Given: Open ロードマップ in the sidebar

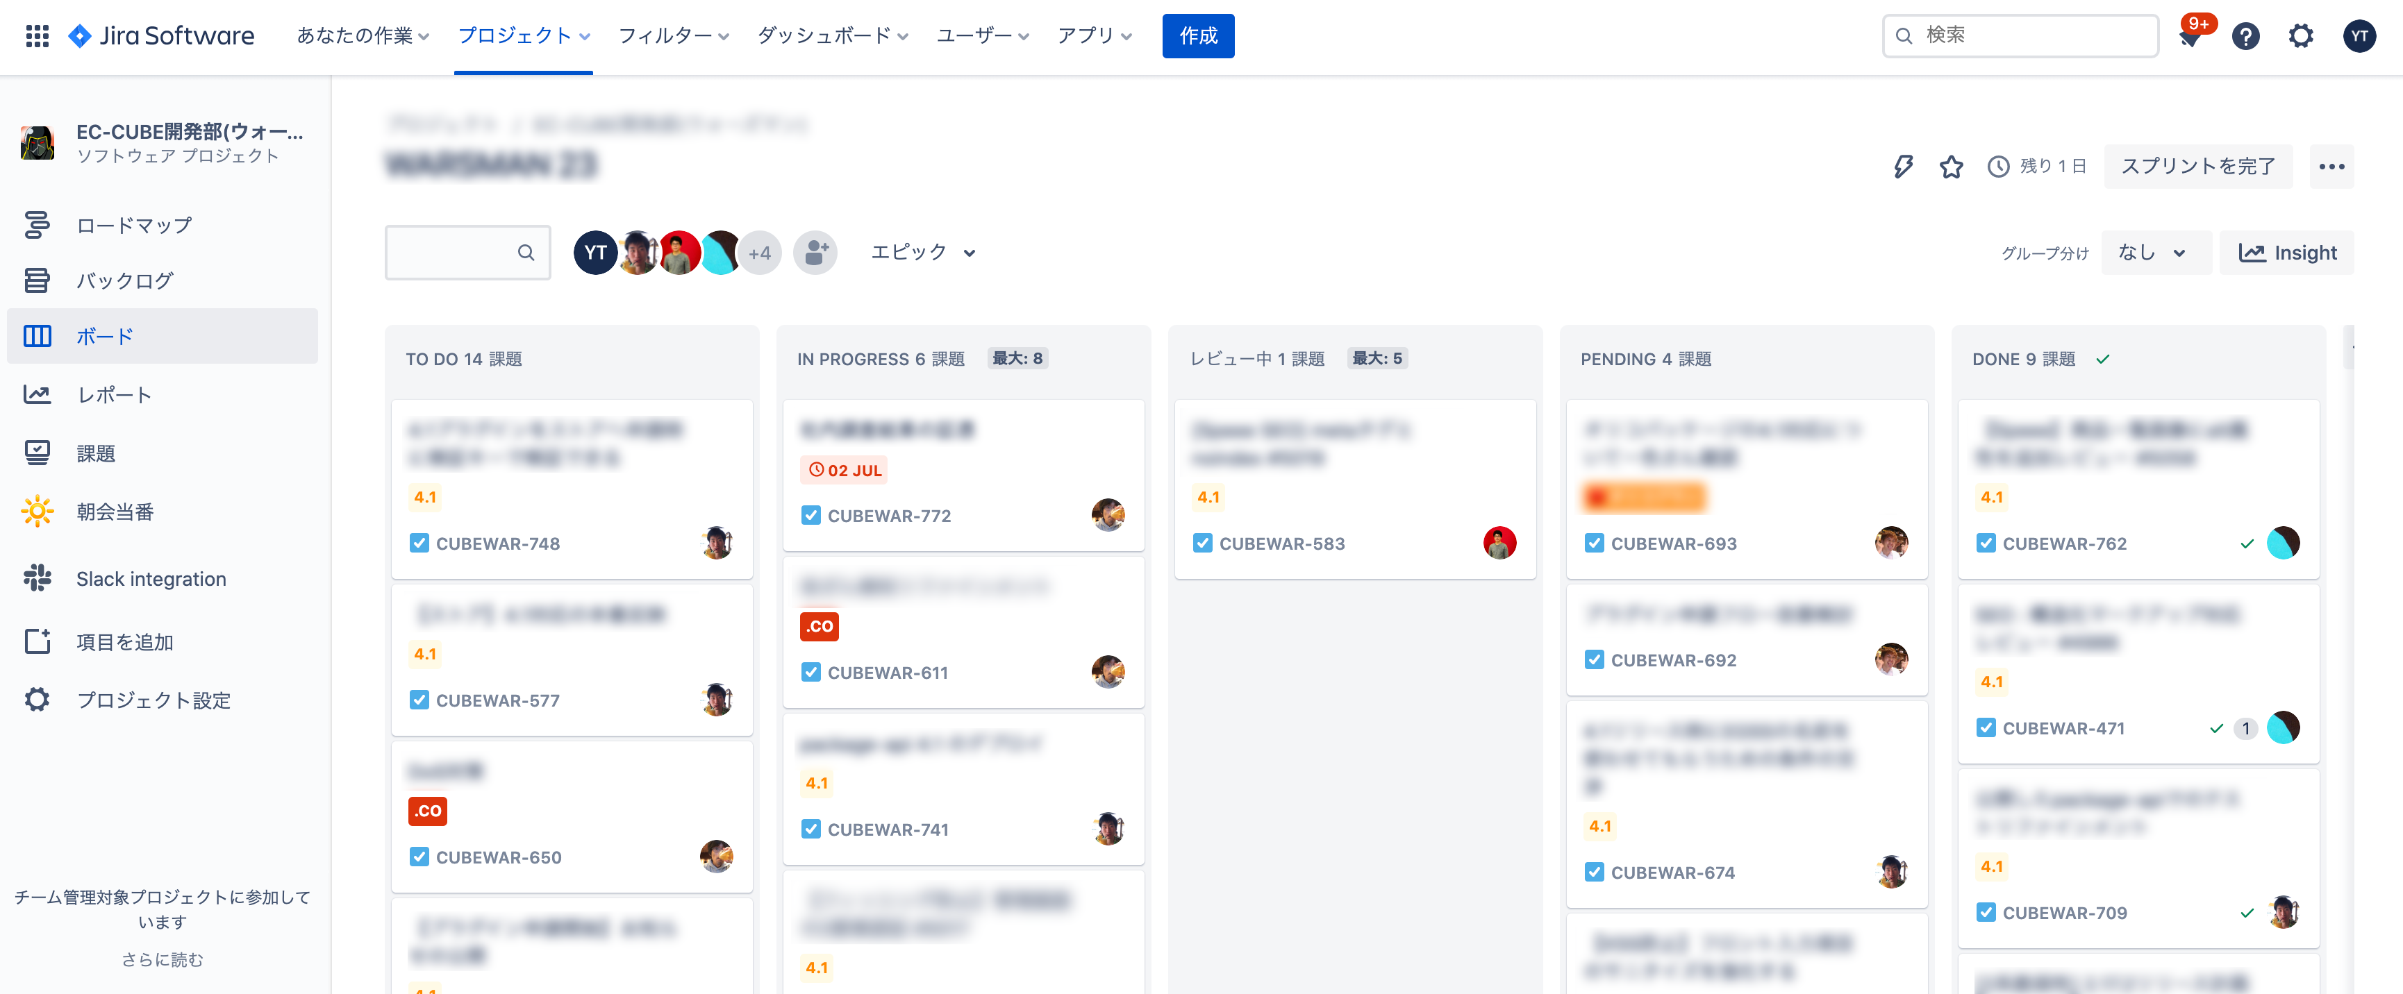Looking at the screenshot, I should pos(163,226).
